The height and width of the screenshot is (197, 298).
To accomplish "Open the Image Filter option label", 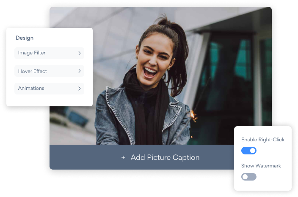I will pos(32,53).
